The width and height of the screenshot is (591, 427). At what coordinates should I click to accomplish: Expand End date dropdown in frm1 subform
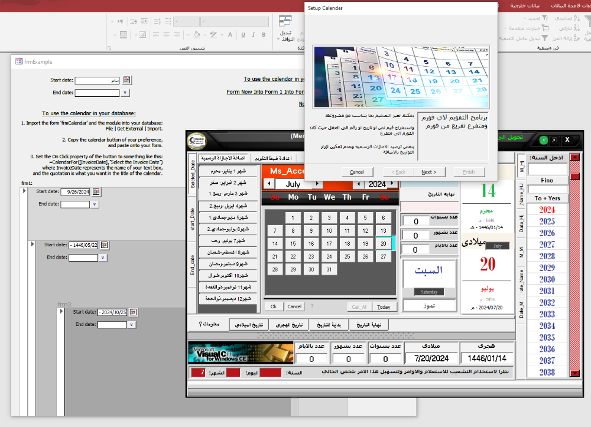(x=95, y=204)
